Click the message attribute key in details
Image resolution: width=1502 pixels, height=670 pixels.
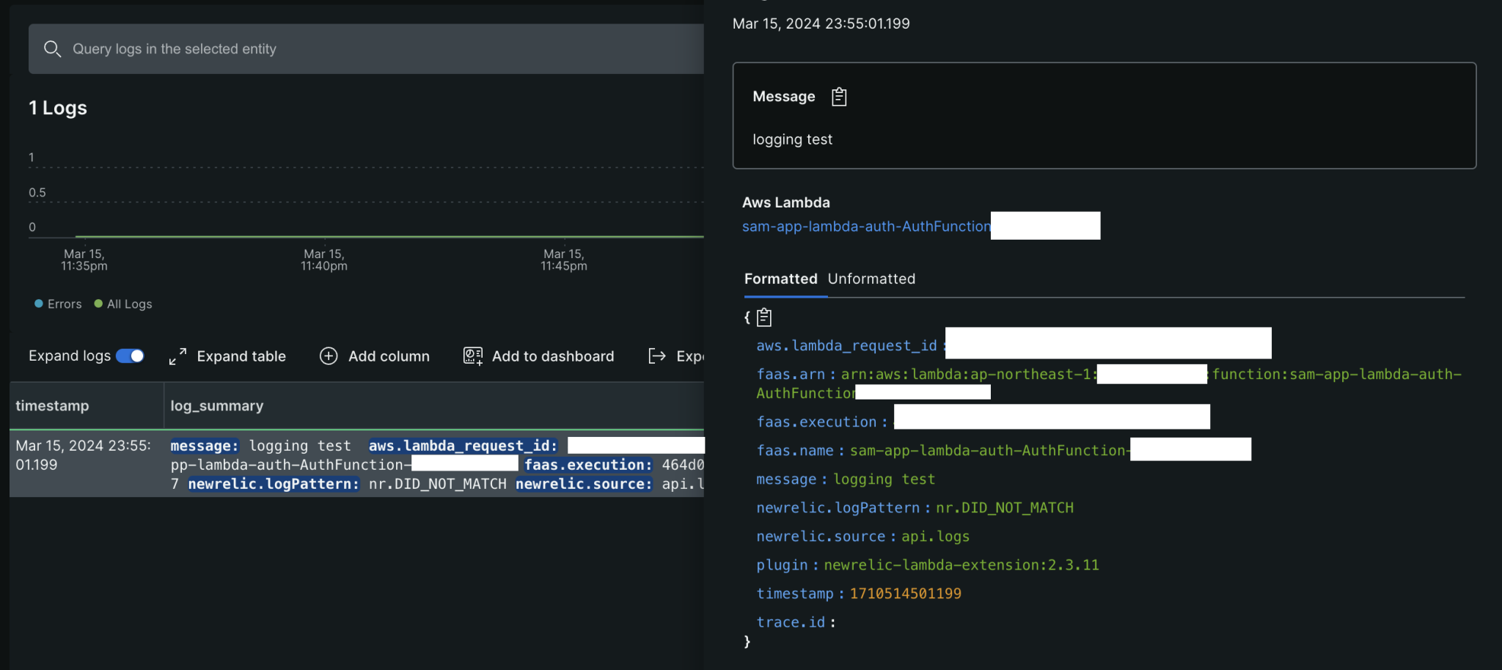(x=786, y=479)
